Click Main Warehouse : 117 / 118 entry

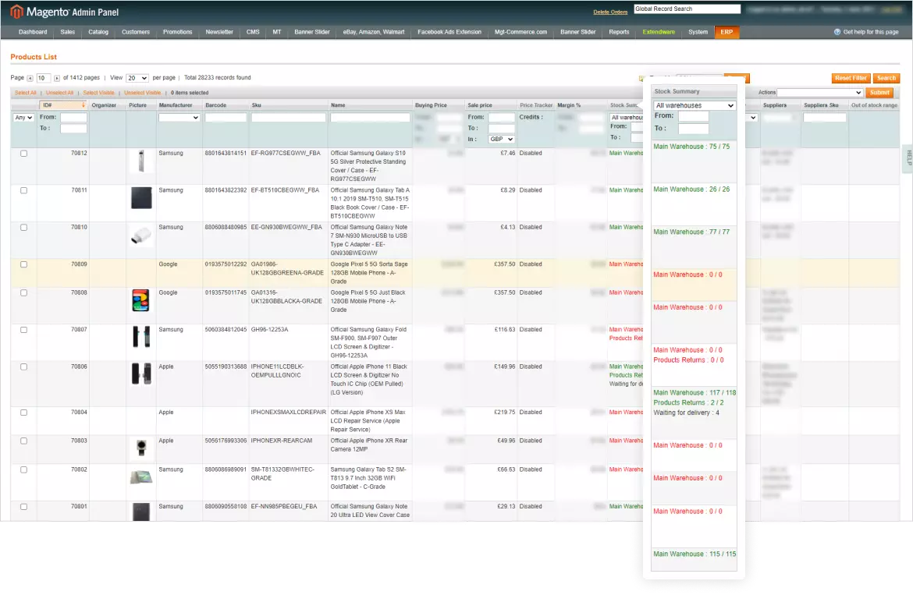[x=695, y=392]
